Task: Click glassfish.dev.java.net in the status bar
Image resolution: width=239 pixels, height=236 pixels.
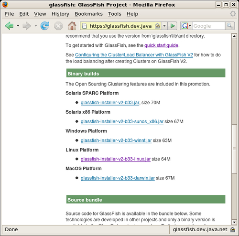Action: 200,230
